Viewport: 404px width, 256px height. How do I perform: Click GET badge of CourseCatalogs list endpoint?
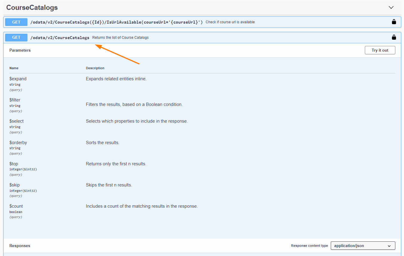click(16, 38)
